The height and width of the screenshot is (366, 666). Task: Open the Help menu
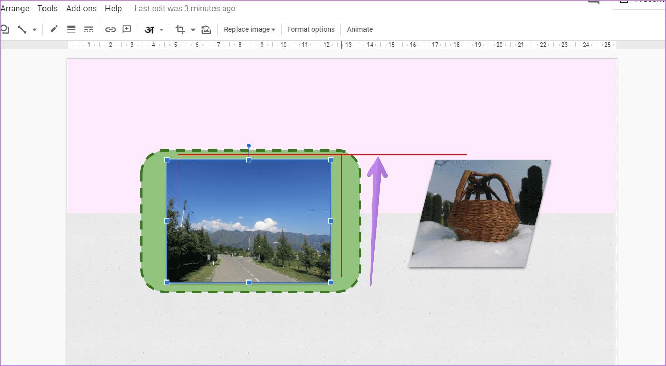coord(114,9)
